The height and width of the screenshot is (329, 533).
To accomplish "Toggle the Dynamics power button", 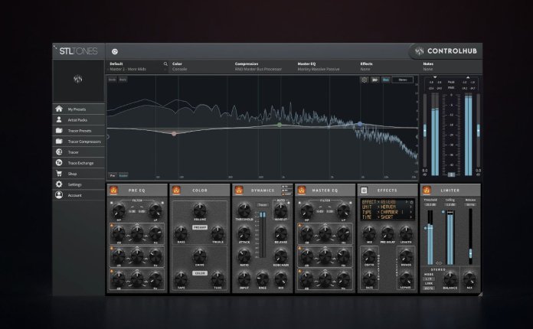I will (x=239, y=191).
